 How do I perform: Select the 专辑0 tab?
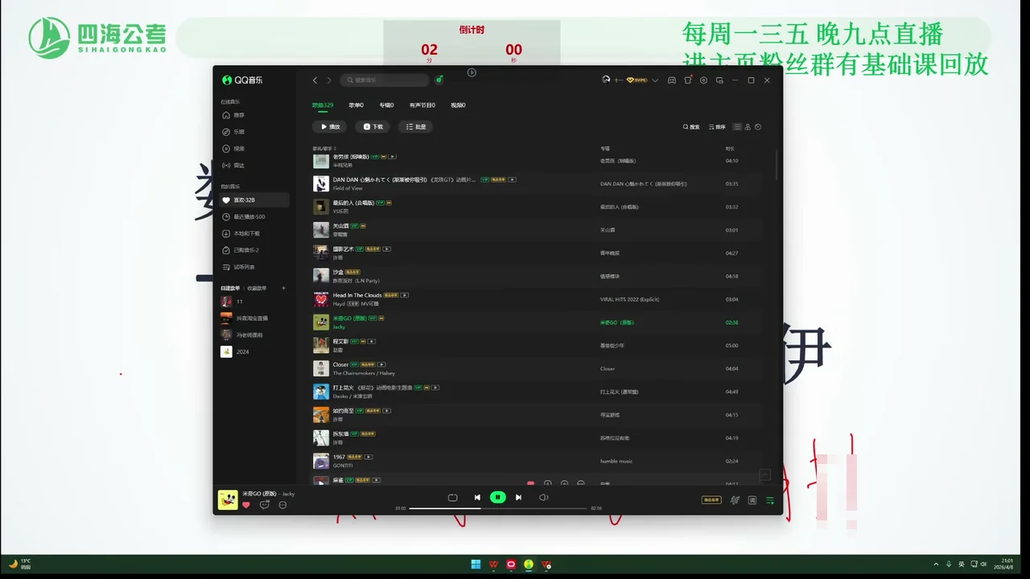point(386,105)
